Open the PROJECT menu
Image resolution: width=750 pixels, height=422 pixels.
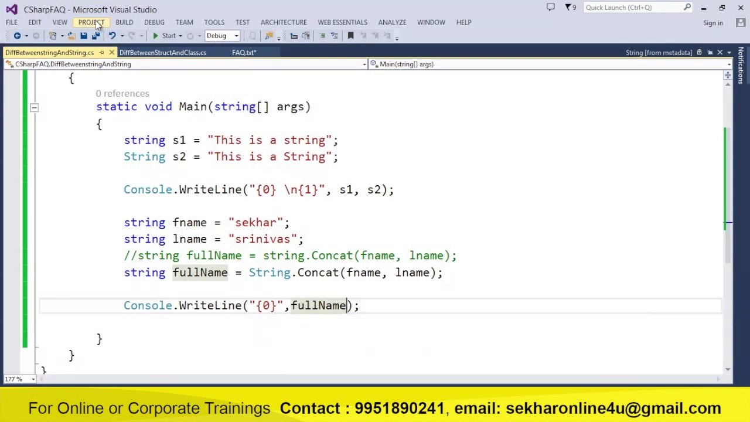pos(91,22)
